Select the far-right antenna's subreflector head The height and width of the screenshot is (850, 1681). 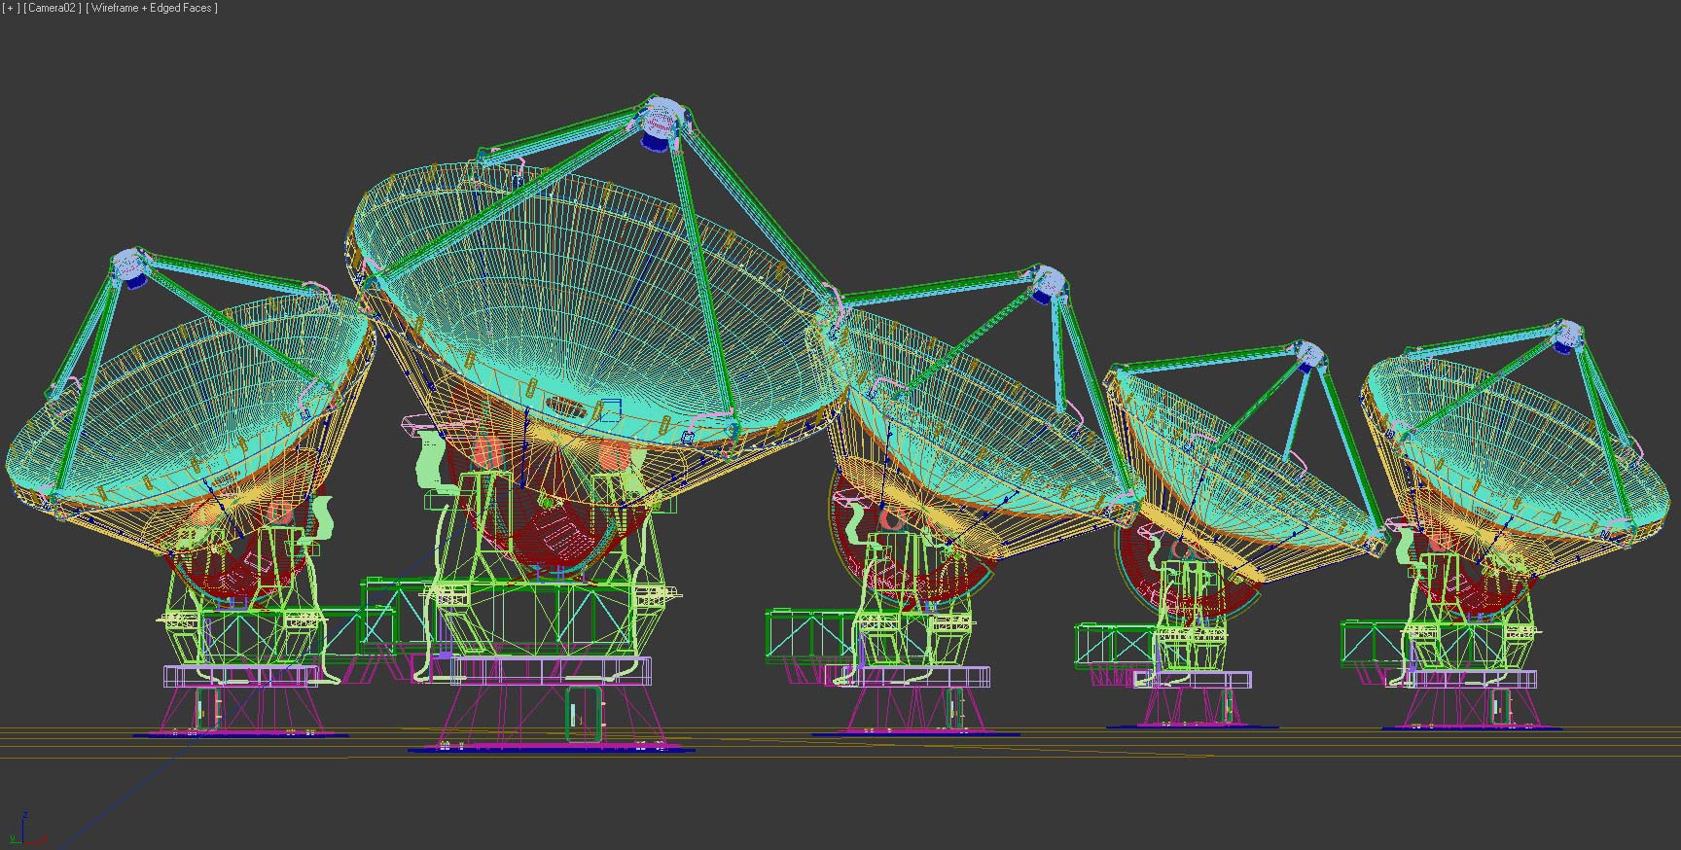point(1565,335)
